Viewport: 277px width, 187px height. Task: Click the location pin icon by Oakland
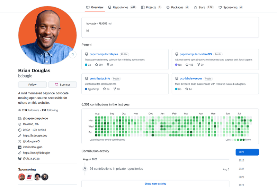(x=20, y=124)
